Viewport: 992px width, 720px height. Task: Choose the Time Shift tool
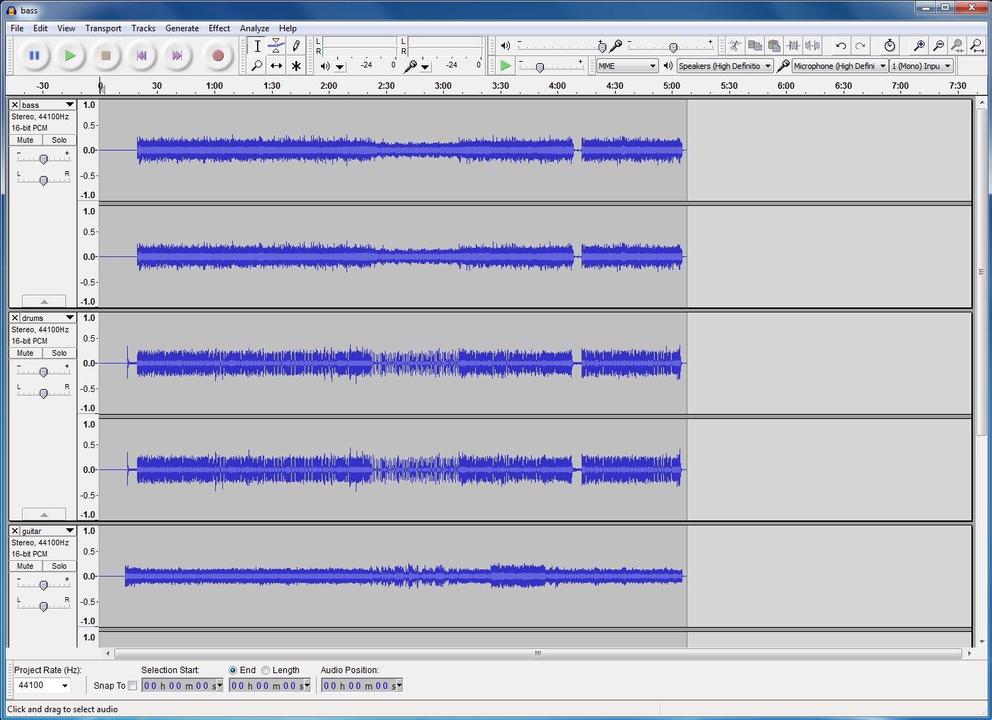276,66
